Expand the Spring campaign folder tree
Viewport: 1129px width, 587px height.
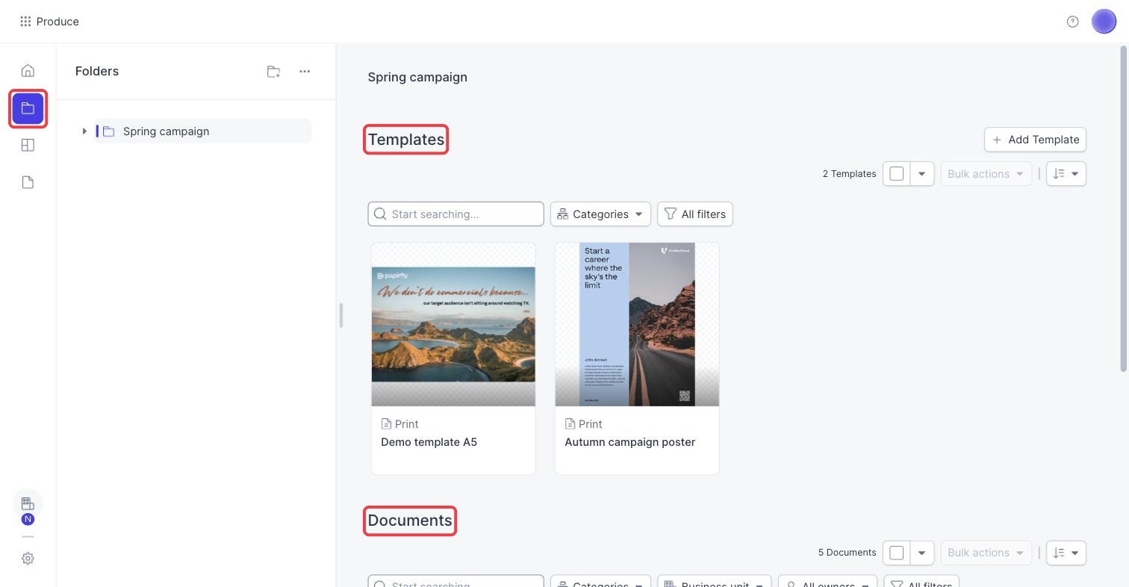(x=84, y=131)
